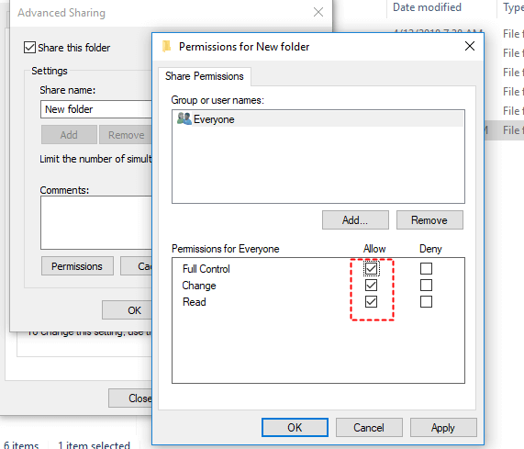Close the Permissions for New folder dialog
Image resolution: width=524 pixels, height=449 pixels.
pyautogui.click(x=470, y=46)
